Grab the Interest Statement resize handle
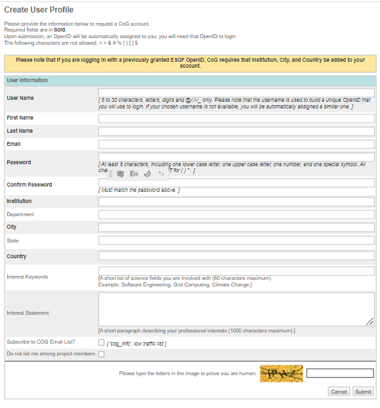380x408 pixels. pos(370,322)
